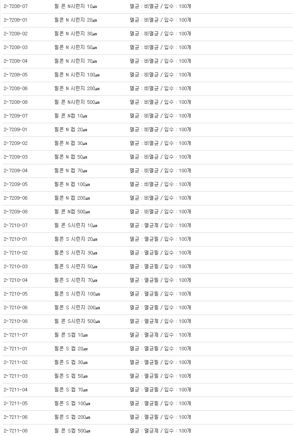The height and width of the screenshot is (436, 293).
Task: Select the 필콘 N컵 10㎖ product name
Action: click(x=71, y=116)
